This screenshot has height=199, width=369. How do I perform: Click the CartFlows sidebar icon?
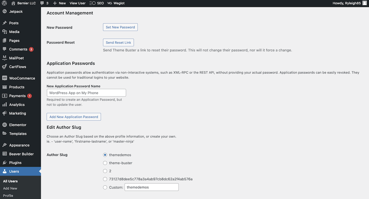(x=4, y=67)
